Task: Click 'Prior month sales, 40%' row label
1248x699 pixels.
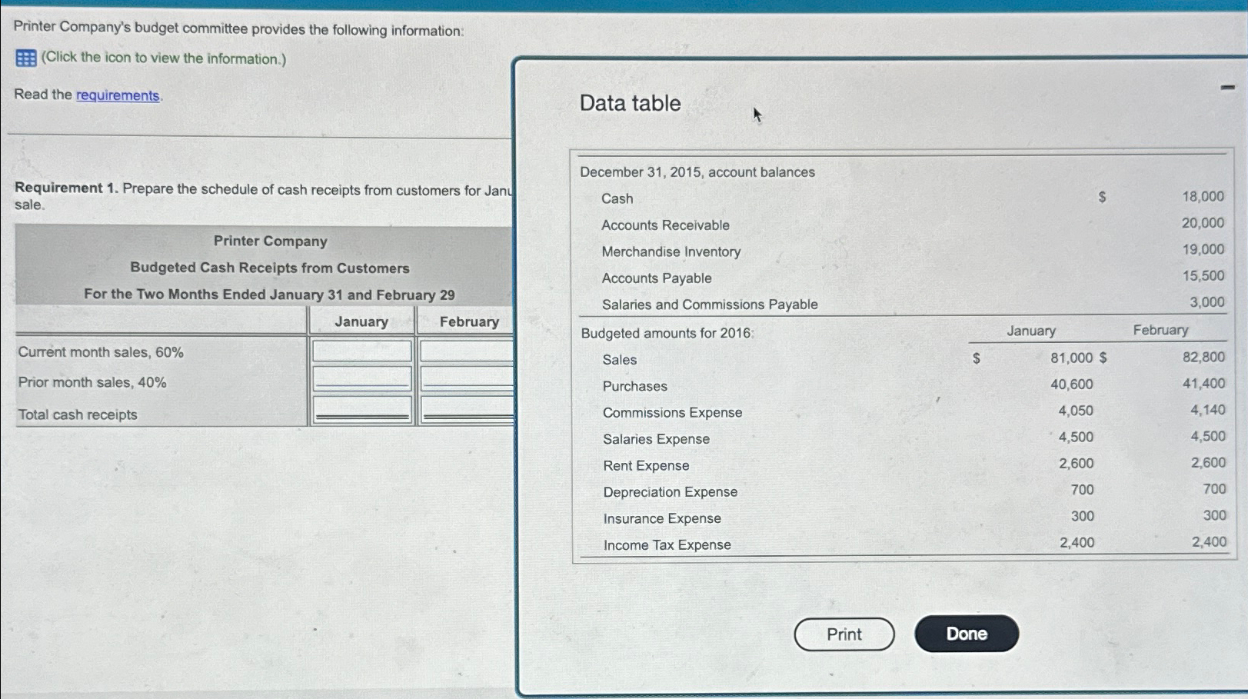Action: 92,382
